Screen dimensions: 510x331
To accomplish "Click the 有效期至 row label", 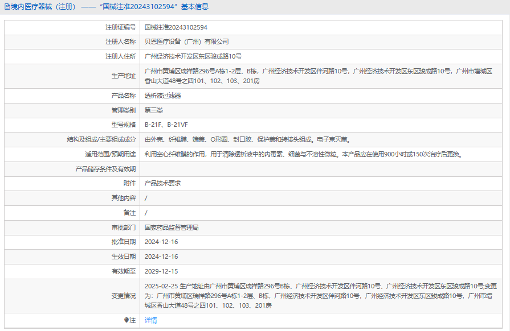I will [124, 271].
